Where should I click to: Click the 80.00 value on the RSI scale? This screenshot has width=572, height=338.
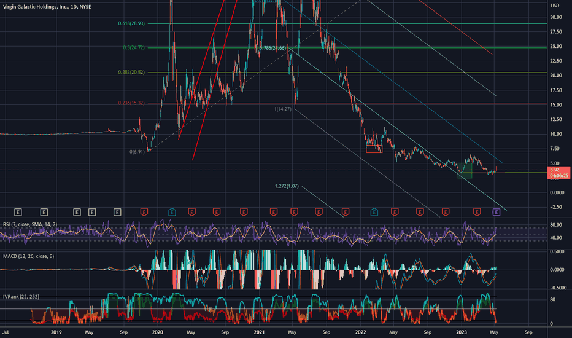556,225
